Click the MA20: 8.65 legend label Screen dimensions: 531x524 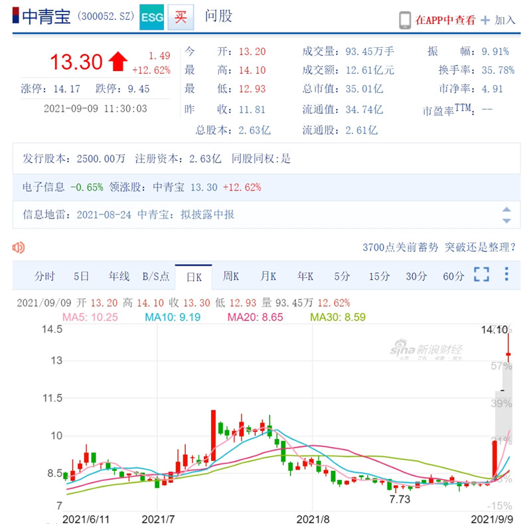255,317
